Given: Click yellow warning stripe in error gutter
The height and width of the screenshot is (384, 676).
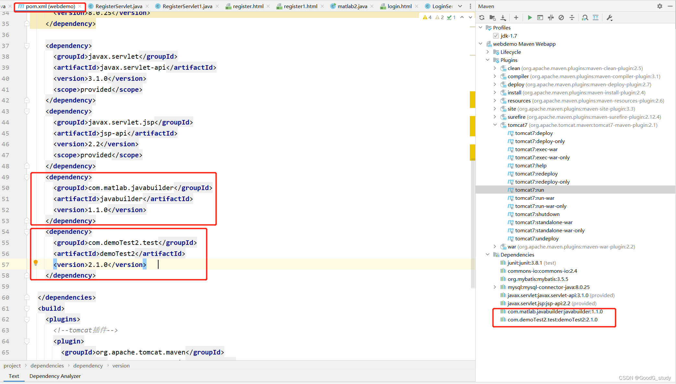Looking at the screenshot, I should click(472, 100).
